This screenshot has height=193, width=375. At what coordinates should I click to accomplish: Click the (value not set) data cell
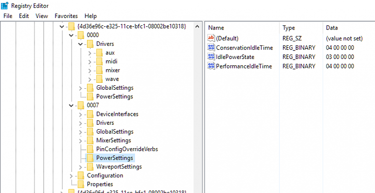344,38
